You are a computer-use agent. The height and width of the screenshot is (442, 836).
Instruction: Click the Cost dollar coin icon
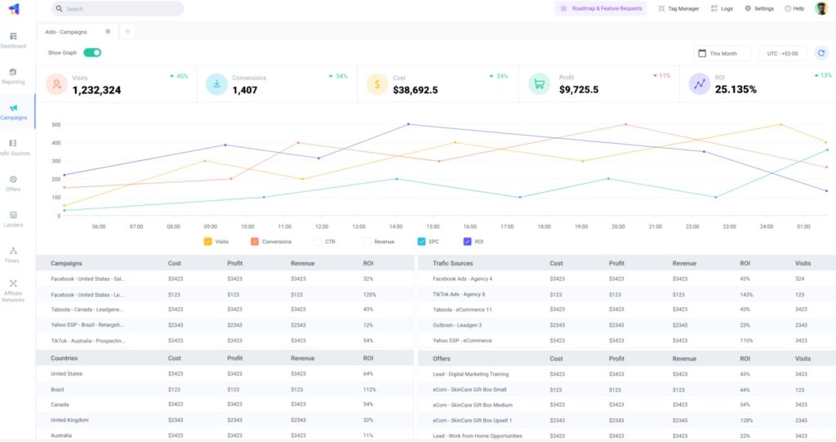pyautogui.click(x=377, y=84)
